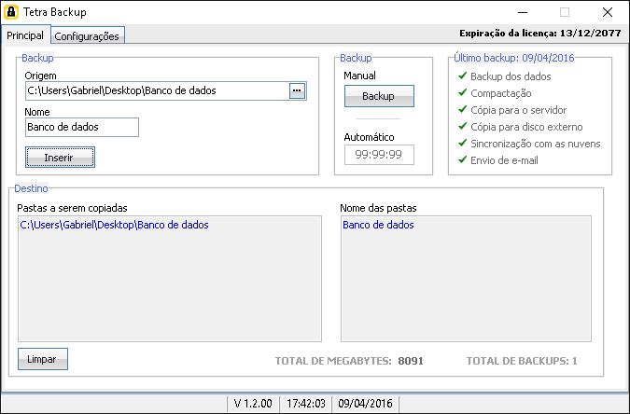This screenshot has height=414, width=630.
Task: Click checkmark beside Cópia para o servidor
Action: click(x=462, y=109)
